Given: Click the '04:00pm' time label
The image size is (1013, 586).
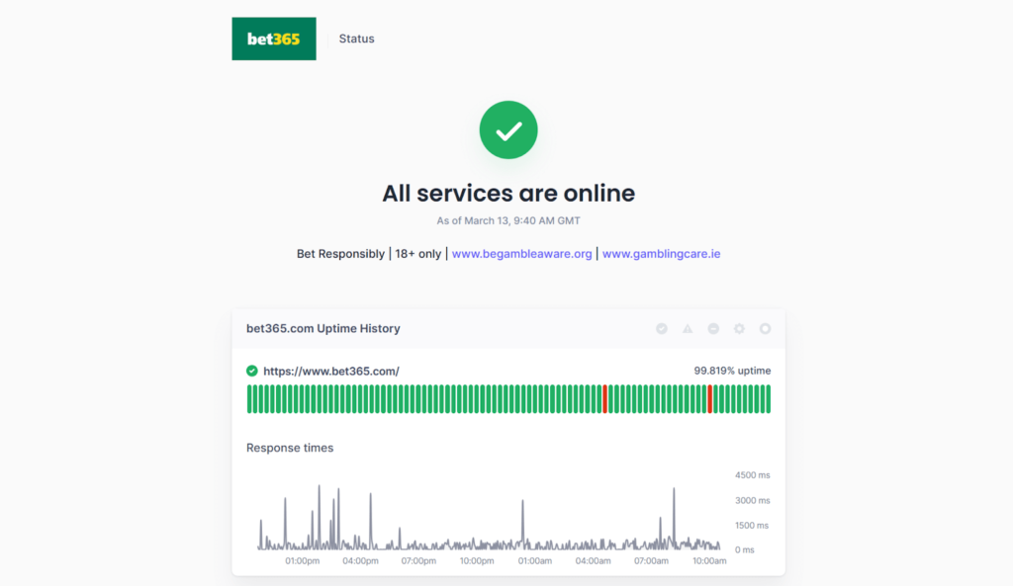Looking at the screenshot, I should click(360, 561).
